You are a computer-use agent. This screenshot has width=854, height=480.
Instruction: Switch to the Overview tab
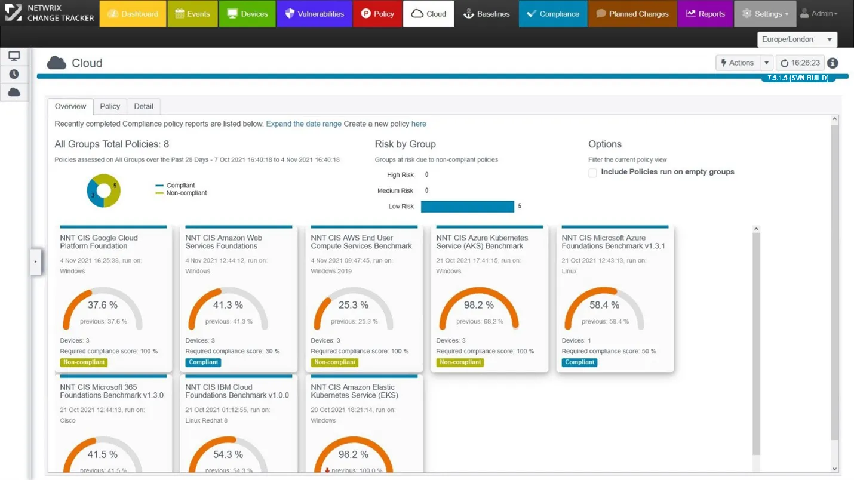70,106
